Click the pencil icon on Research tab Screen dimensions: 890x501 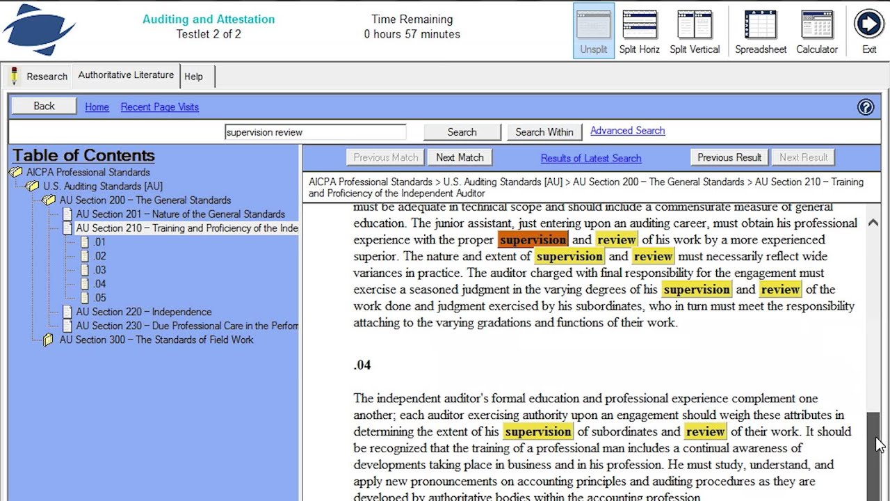tap(14, 76)
